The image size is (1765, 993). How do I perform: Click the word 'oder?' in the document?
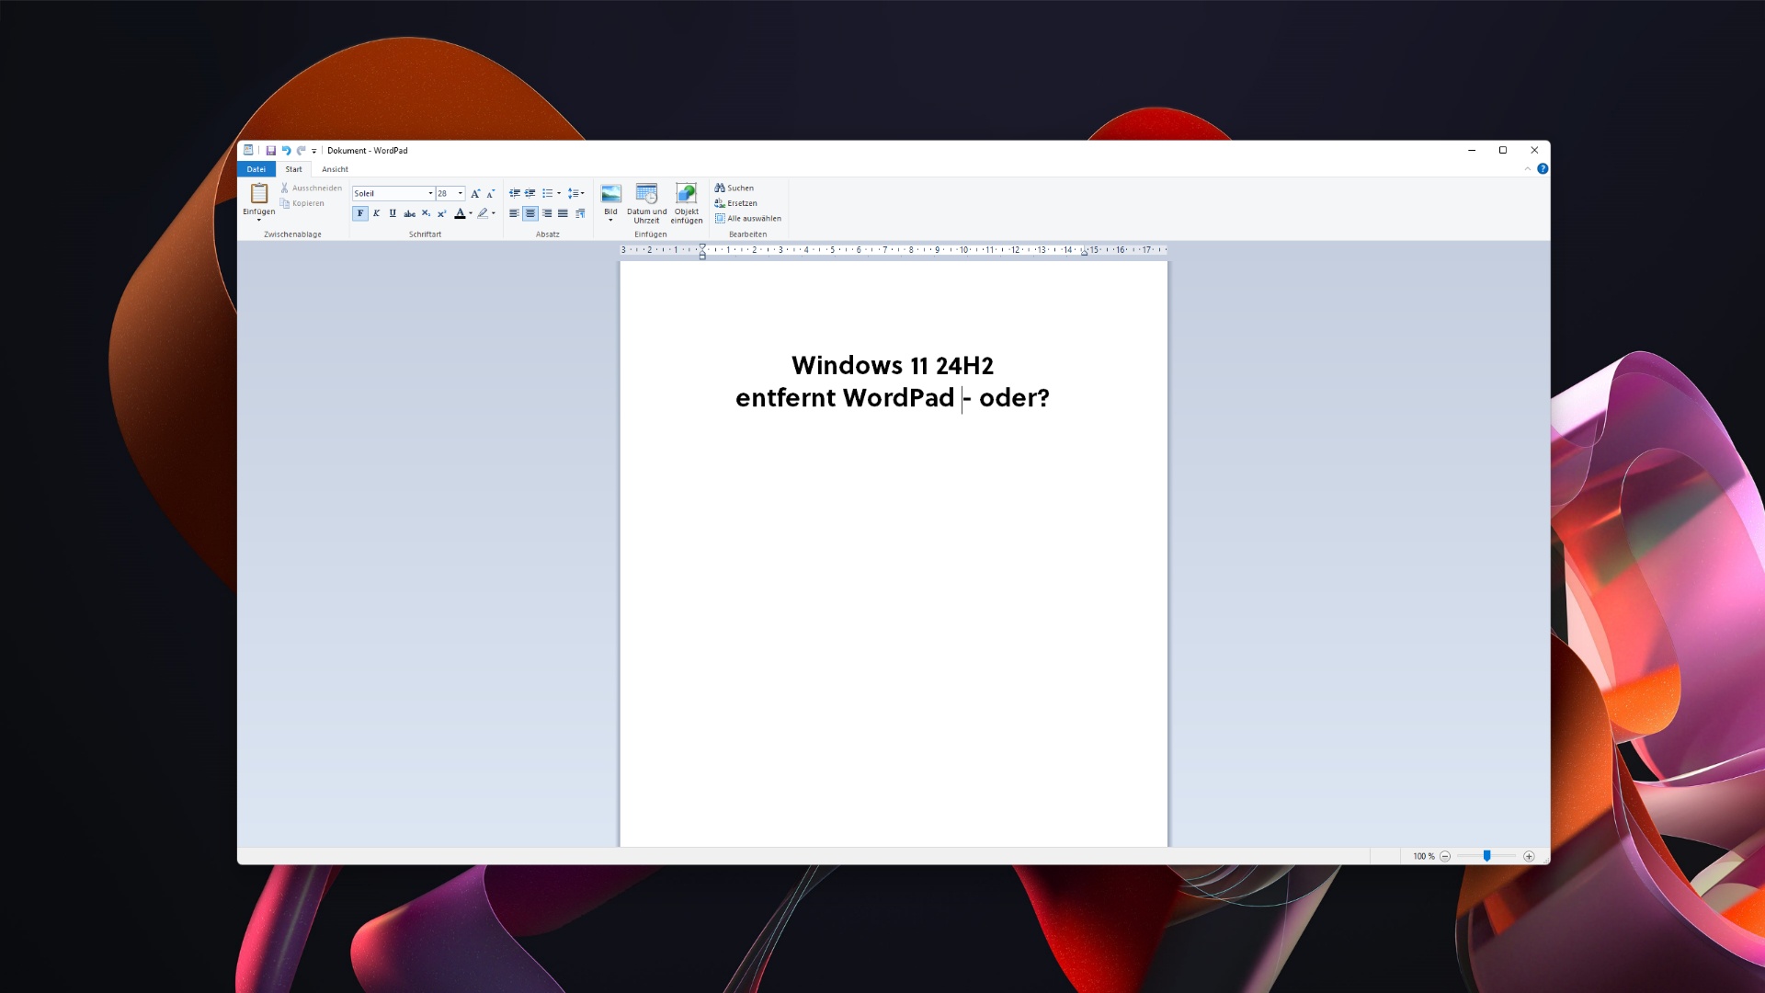(x=1014, y=398)
